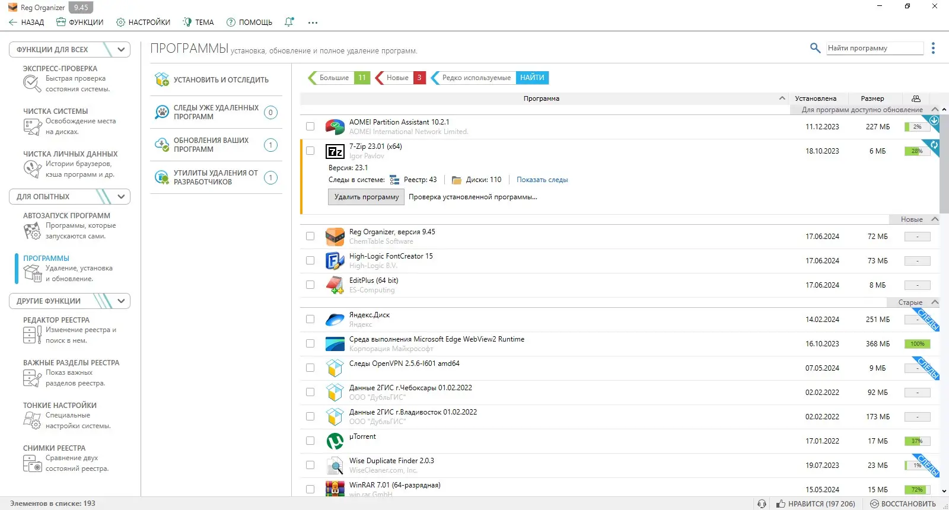Check the High-Logic FontCreator 15 checkbox
Screen dimensions: 949x510
(310, 260)
